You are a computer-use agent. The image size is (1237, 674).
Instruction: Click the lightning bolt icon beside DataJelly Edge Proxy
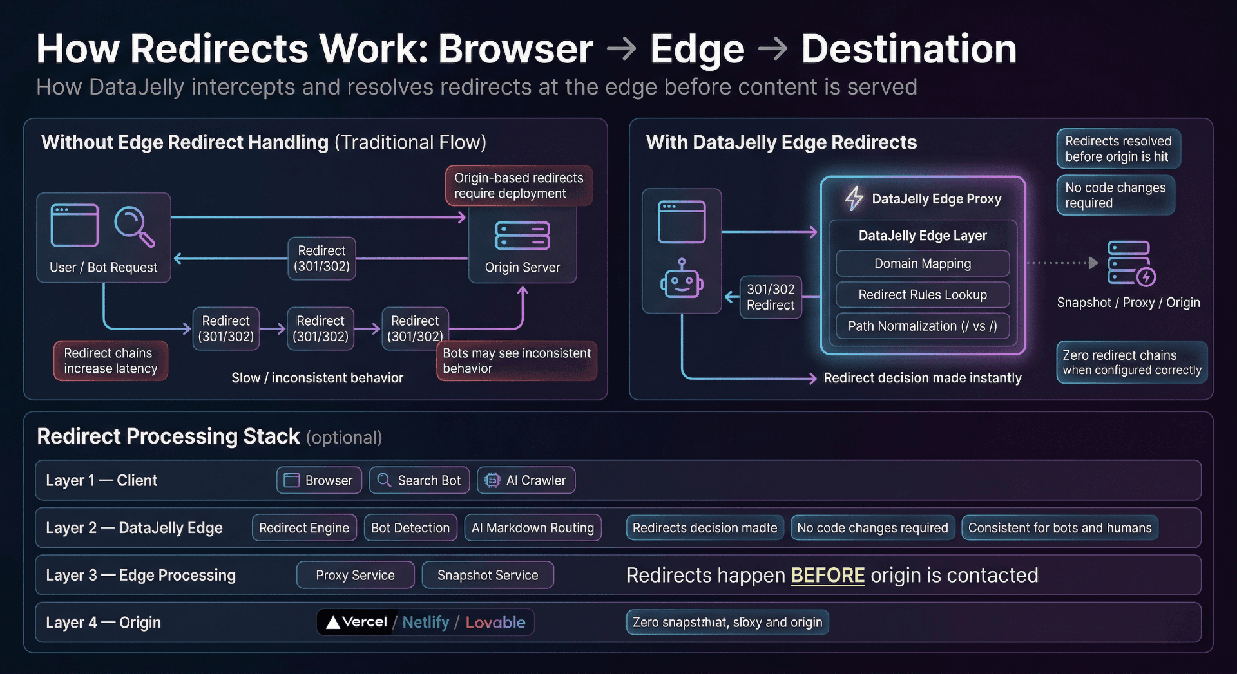pyautogui.click(x=854, y=198)
